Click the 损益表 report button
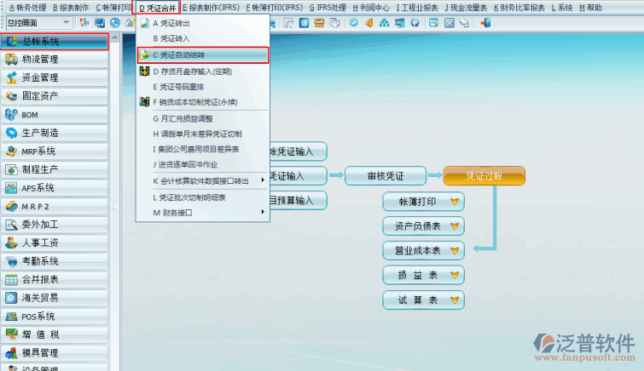The height and width of the screenshot is (371, 644). (x=423, y=276)
